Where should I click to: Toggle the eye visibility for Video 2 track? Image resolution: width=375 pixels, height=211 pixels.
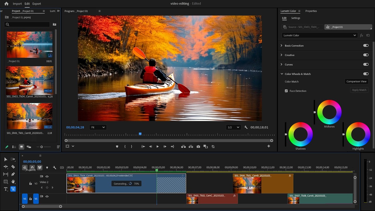(47, 176)
